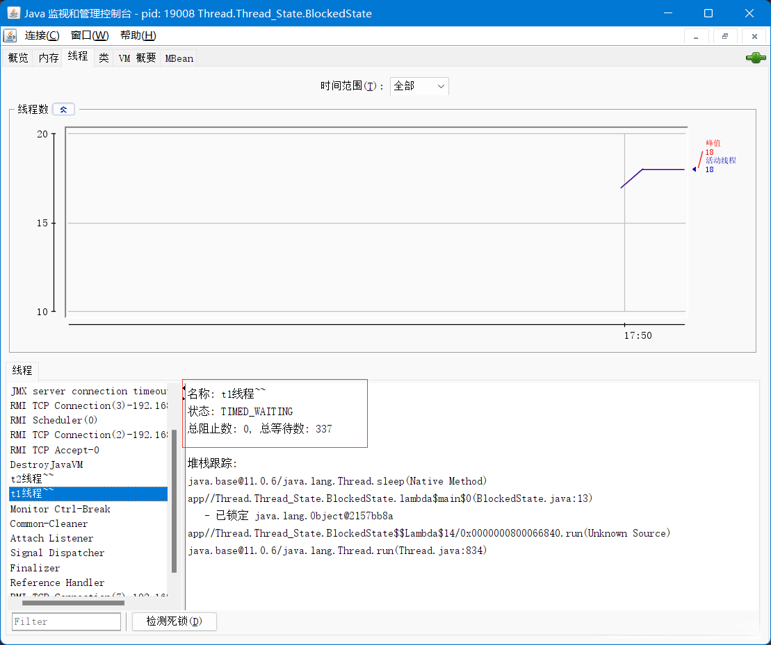This screenshot has height=645, width=771.
Task: Select the t2线程~~ thread in the list
Action: [32, 479]
